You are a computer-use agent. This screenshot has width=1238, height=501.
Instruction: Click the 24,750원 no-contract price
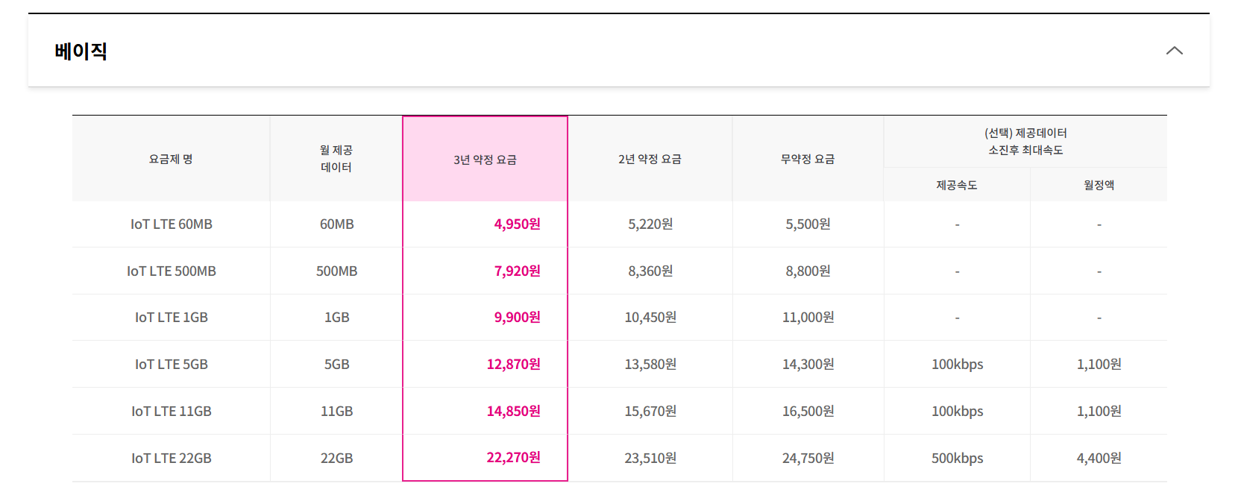coord(808,459)
